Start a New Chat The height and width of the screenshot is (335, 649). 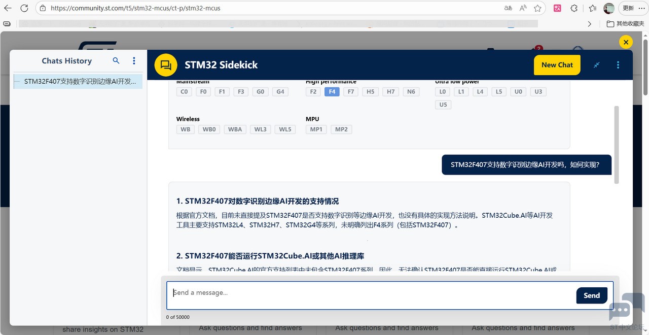(557, 65)
